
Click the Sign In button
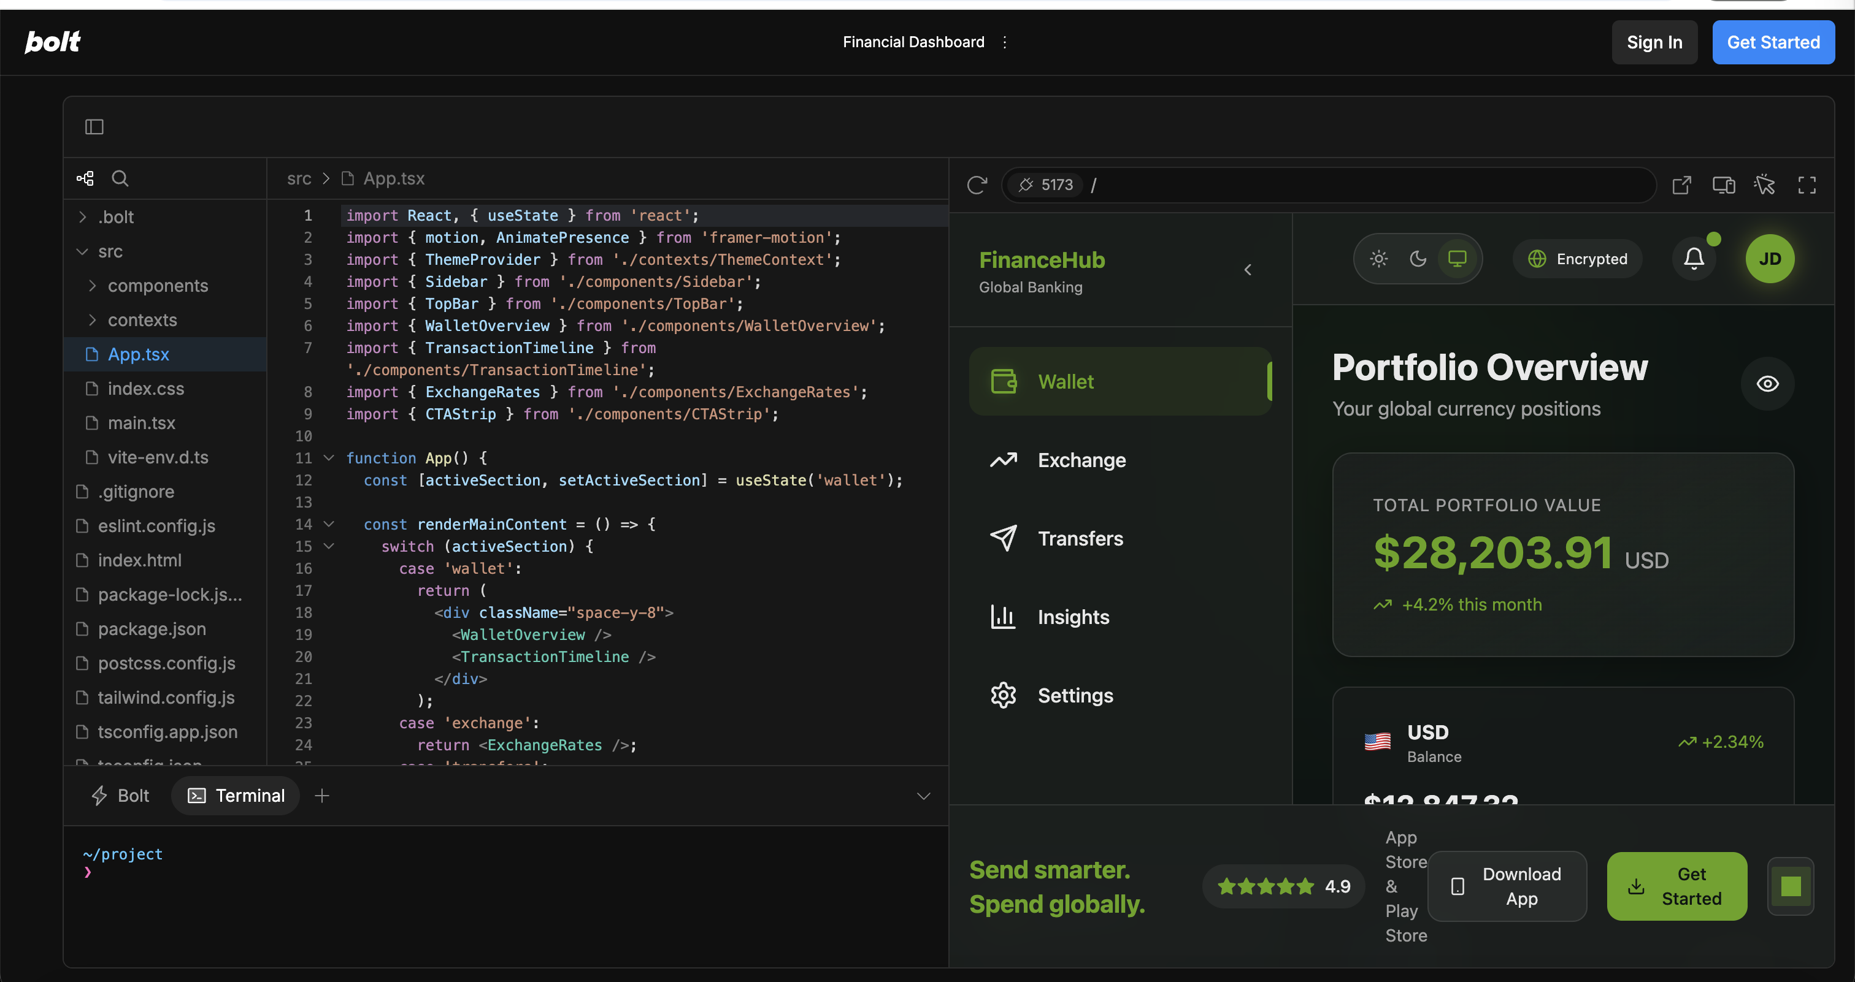1654,42
